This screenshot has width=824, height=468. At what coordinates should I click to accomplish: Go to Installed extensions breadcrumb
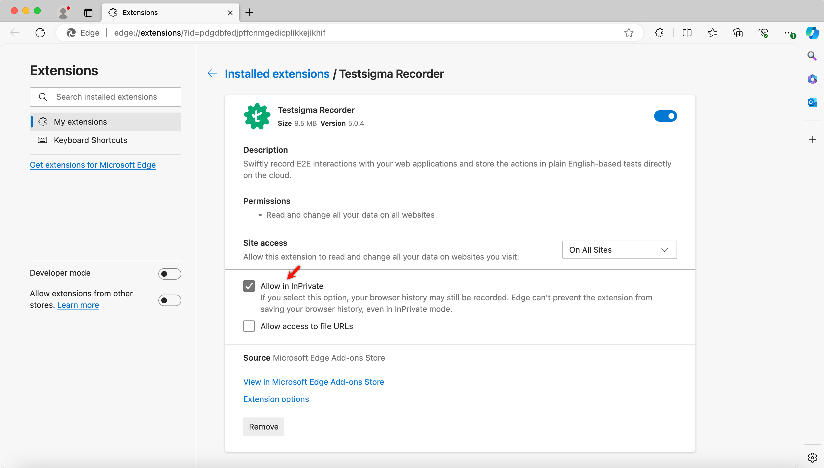(x=277, y=74)
